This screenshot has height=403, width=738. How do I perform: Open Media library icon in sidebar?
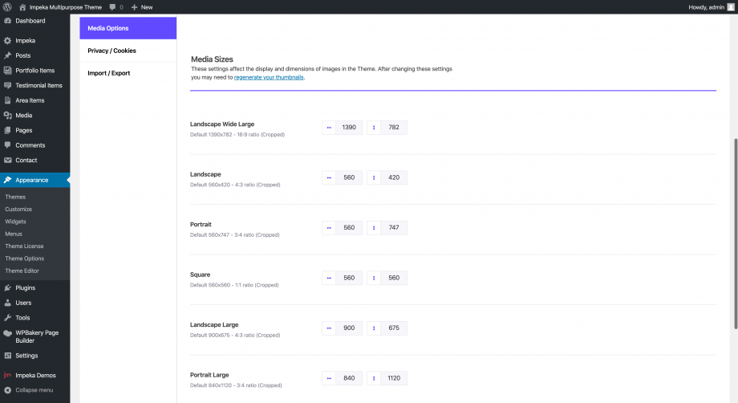[7, 116]
